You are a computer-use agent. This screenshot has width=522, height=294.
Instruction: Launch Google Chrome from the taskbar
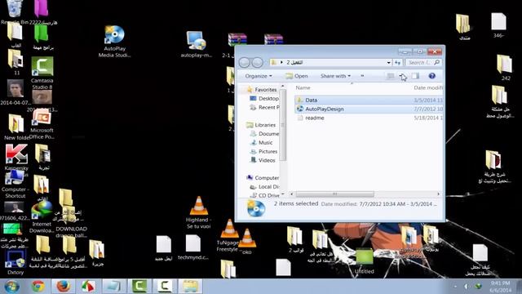tap(38, 287)
